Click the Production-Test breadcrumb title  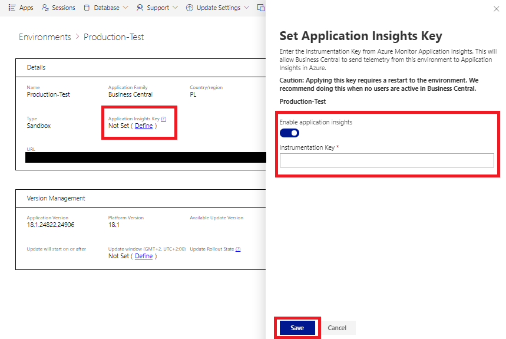coord(114,37)
